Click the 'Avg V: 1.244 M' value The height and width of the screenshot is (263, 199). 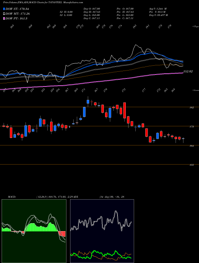coord(158,9)
